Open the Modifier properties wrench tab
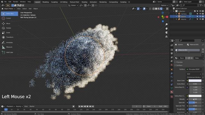The height and width of the screenshot is (115, 205). [172, 73]
